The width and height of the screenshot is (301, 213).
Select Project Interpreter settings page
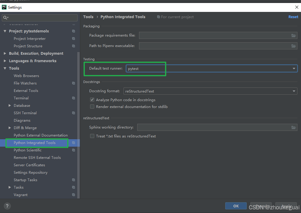pos(30,38)
